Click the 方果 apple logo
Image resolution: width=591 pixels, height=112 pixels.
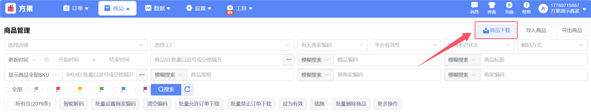tap(11, 9)
